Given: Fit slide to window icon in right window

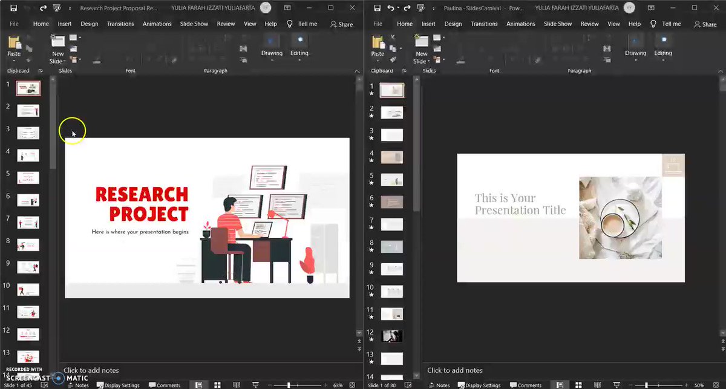Looking at the screenshot, I should click(x=716, y=385).
